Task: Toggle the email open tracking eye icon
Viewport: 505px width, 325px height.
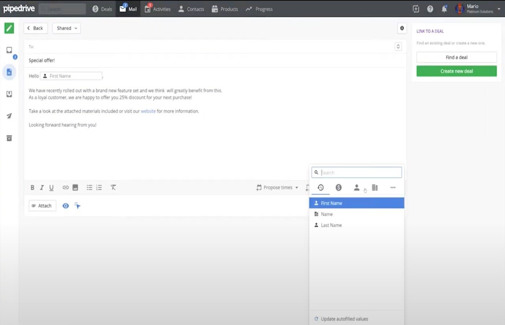Action: pyautogui.click(x=66, y=206)
